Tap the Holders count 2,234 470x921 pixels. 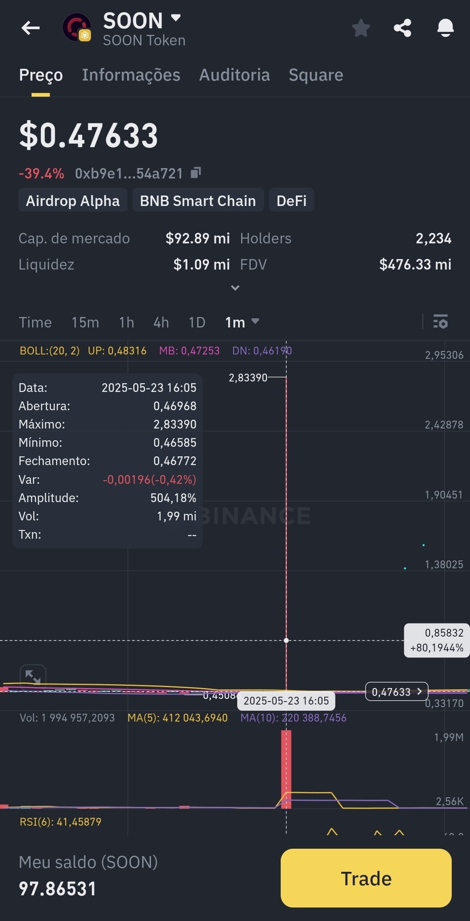(433, 238)
